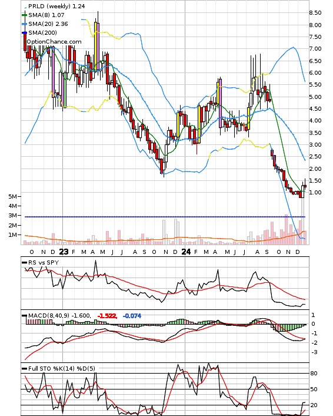This screenshot has width=333, height=416.
Task: Click the blue -0.074 MACD histogram value
Action: click(132, 316)
